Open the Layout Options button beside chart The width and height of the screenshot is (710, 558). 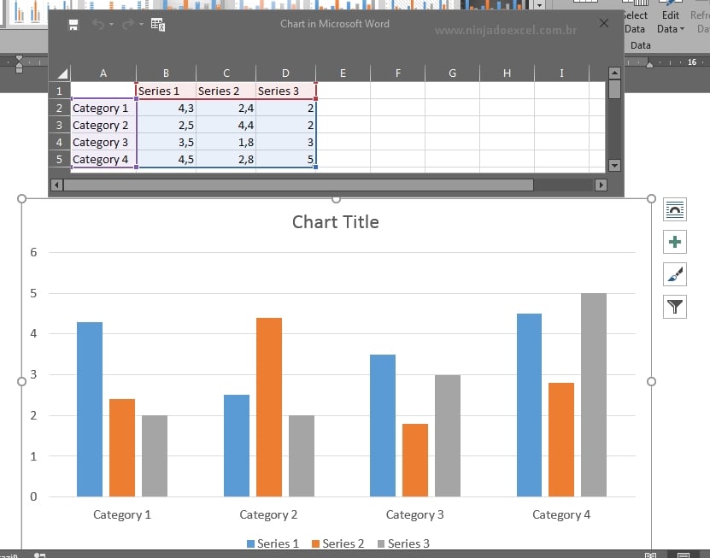675,210
